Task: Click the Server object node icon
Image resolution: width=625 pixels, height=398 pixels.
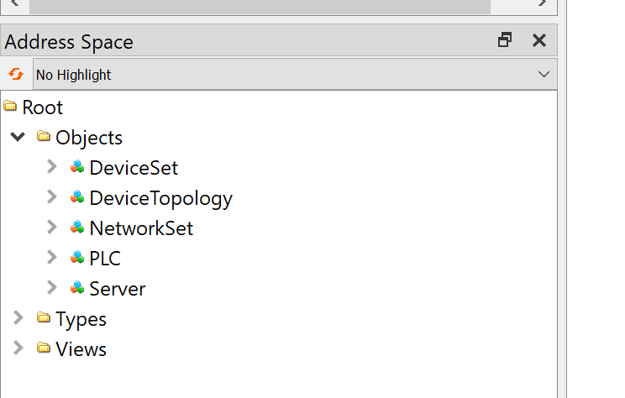Action: click(x=77, y=288)
